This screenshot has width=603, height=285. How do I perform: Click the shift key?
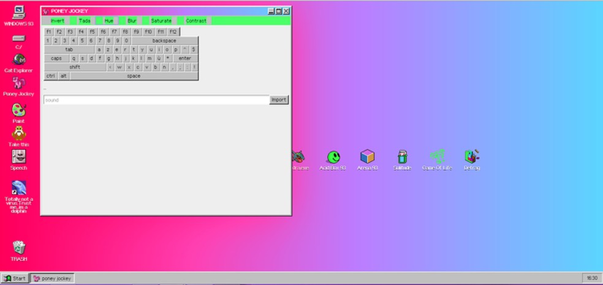click(75, 67)
